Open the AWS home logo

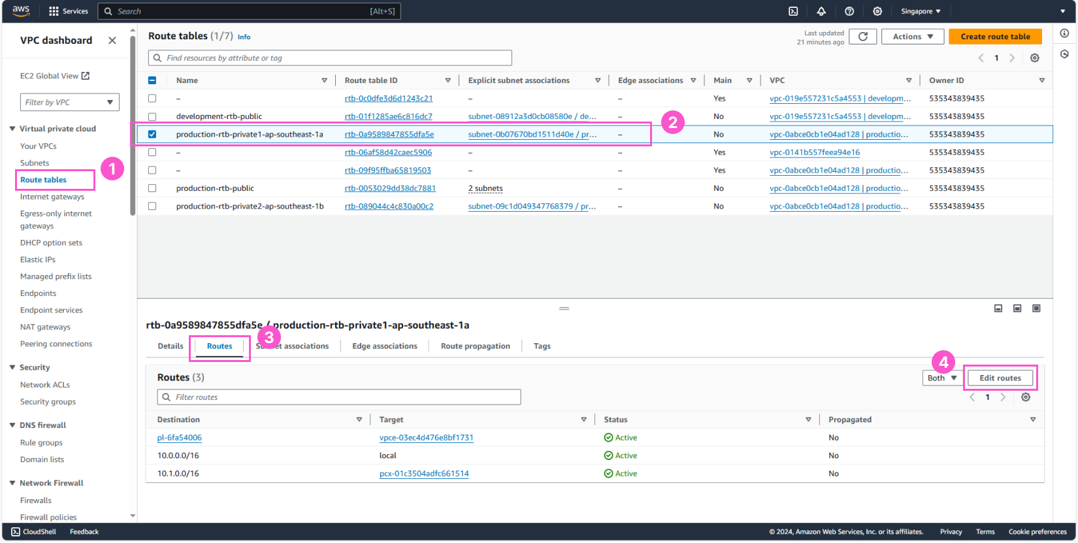(21, 10)
